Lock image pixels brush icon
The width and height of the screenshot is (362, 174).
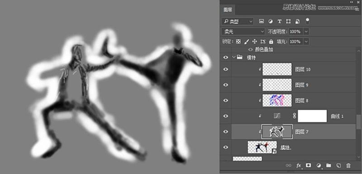(x=247, y=42)
